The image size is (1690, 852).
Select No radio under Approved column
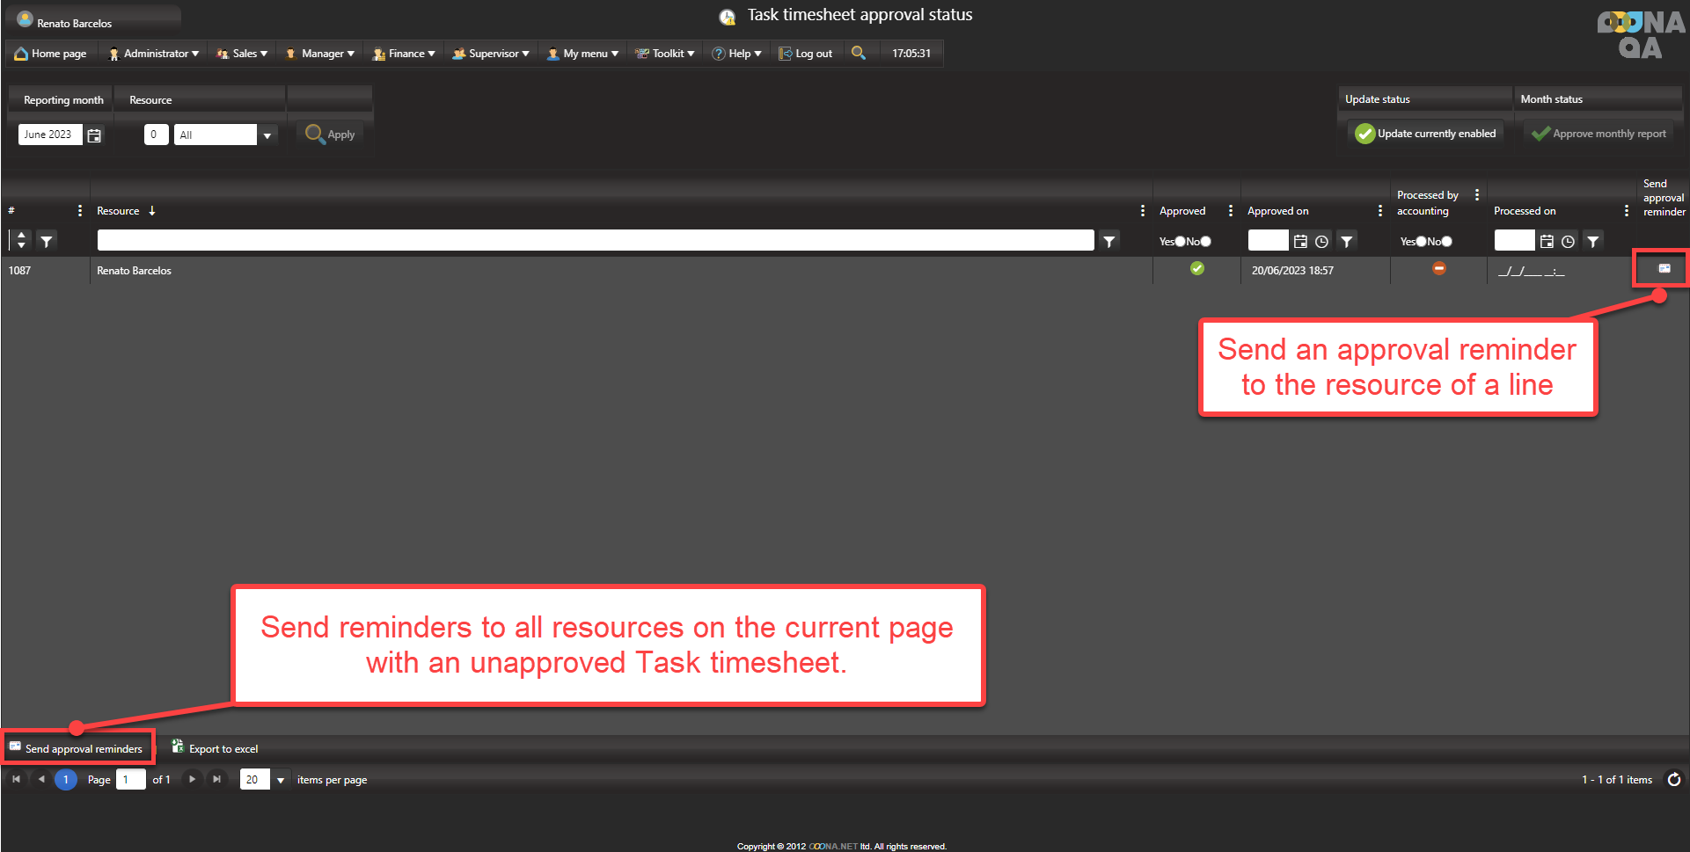click(x=1205, y=242)
